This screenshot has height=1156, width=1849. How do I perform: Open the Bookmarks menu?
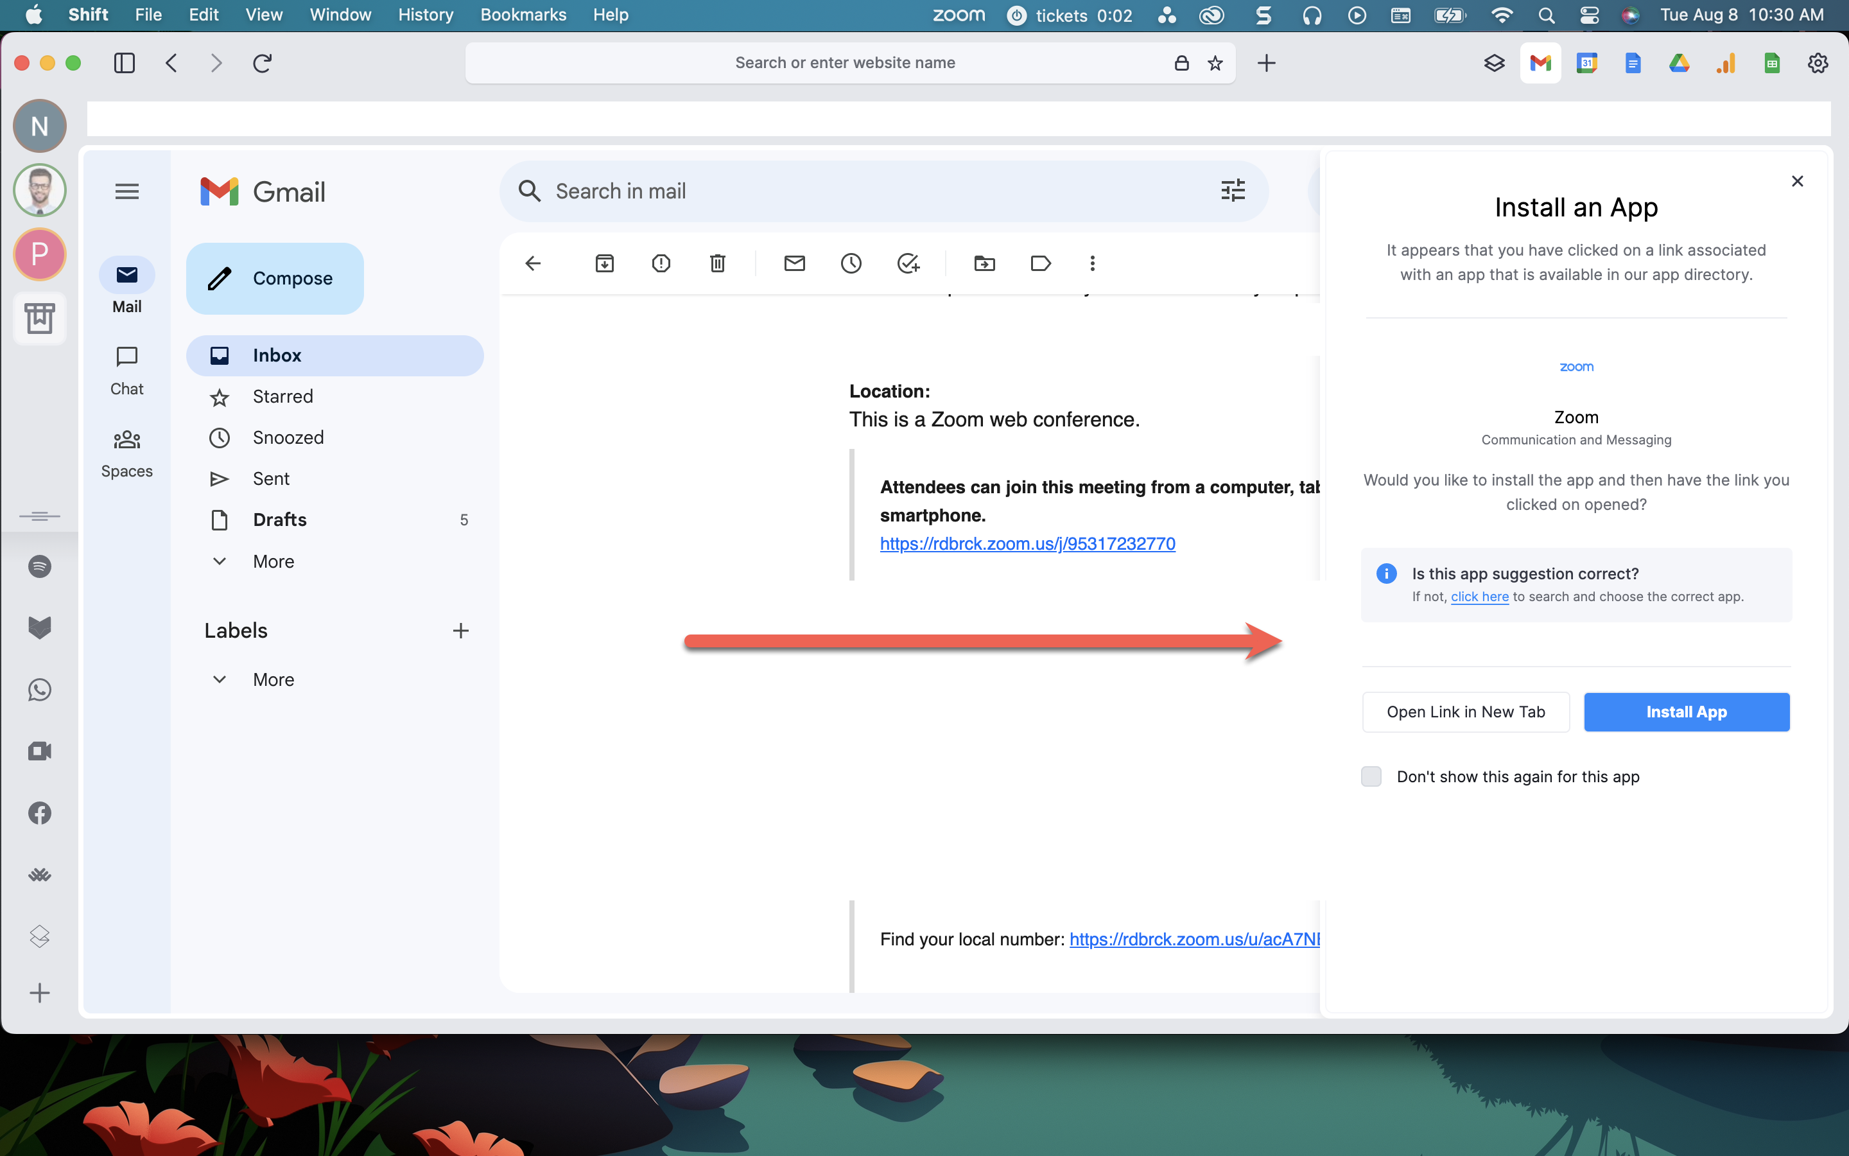[x=523, y=15]
